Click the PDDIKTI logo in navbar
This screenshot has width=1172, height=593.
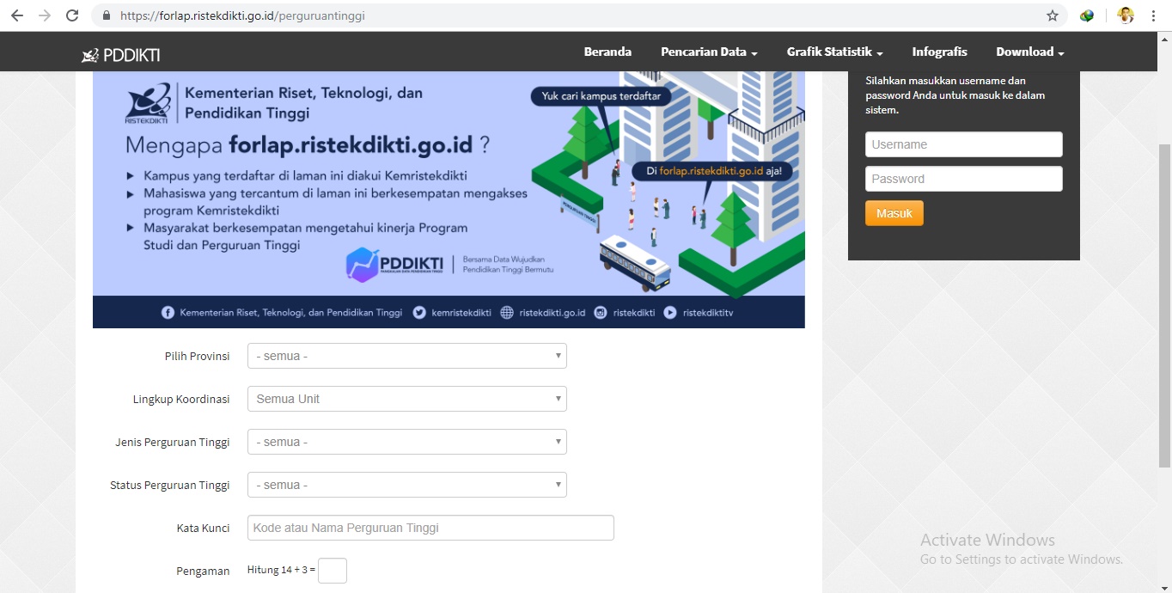(120, 55)
